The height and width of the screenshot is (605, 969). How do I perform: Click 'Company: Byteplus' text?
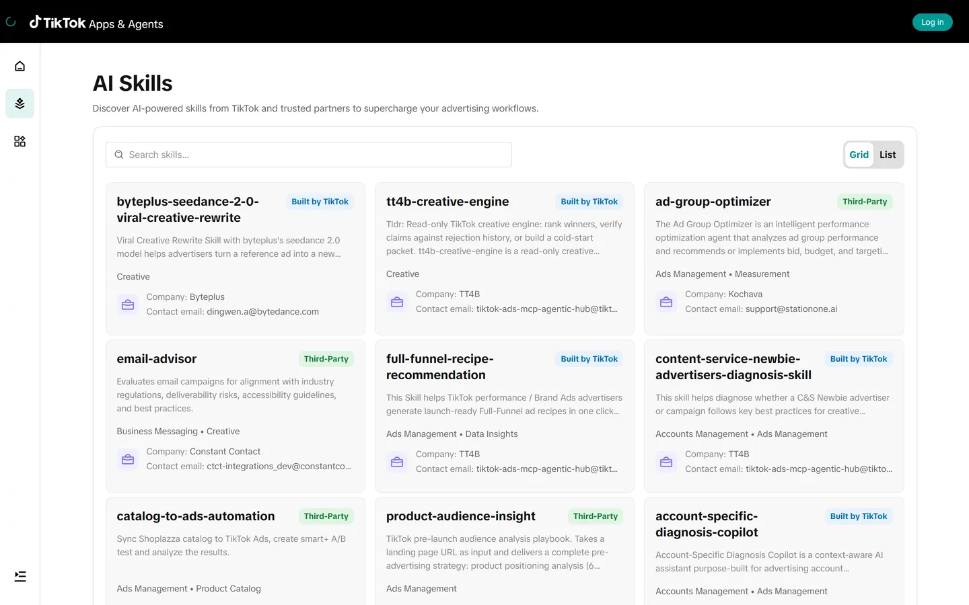(186, 297)
